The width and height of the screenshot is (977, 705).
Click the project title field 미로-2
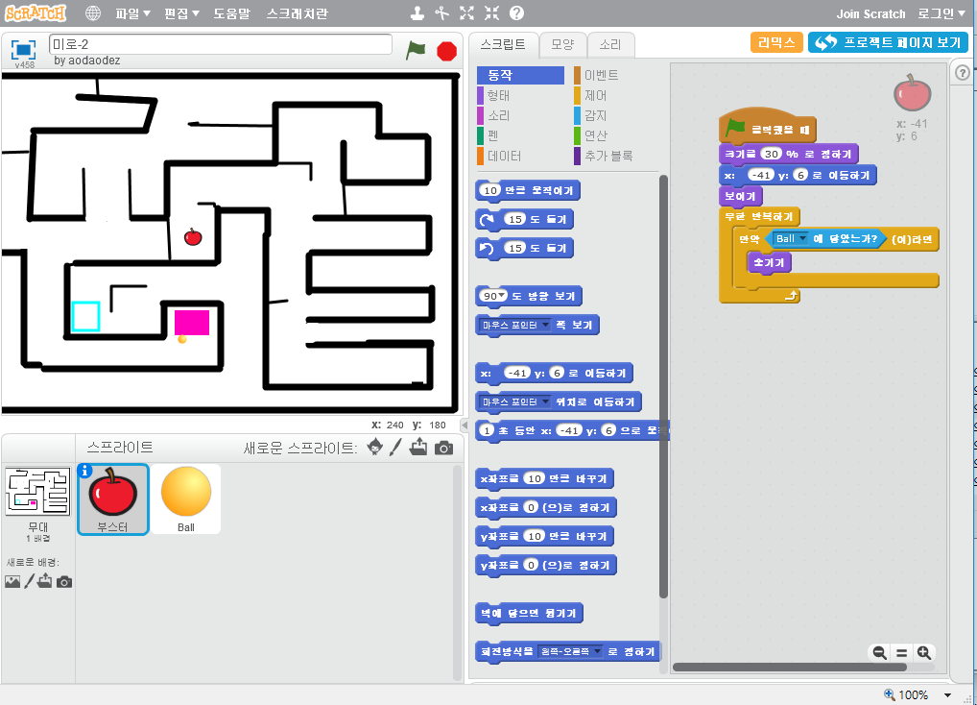[x=220, y=44]
